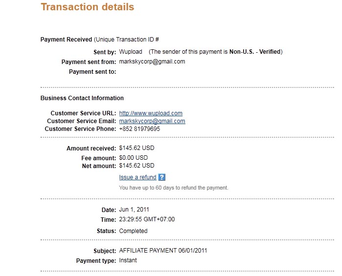Click the refund help question mark icon

[x=161, y=177]
